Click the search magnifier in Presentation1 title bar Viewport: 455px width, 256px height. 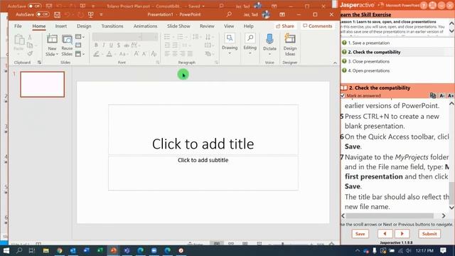pos(229,14)
